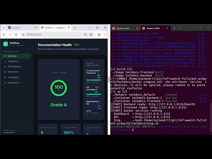This screenshot has width=212, height=159.
Task: Open Troubleshoot in the sidebar
Action: [17, 77]
